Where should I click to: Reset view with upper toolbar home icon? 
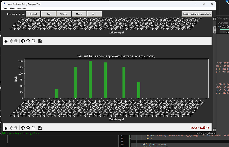coord(6,41)
